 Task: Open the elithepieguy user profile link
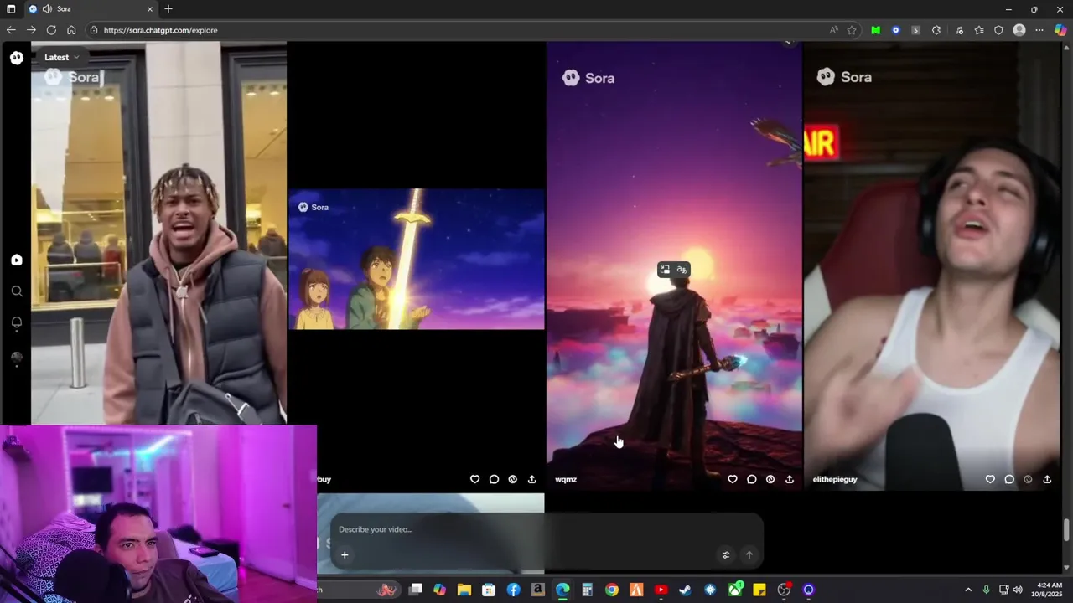[835, 480]
